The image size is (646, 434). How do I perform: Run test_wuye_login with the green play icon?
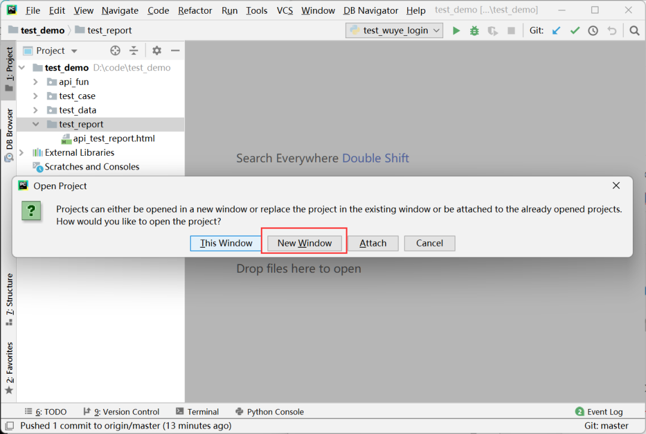click(456, 31)
